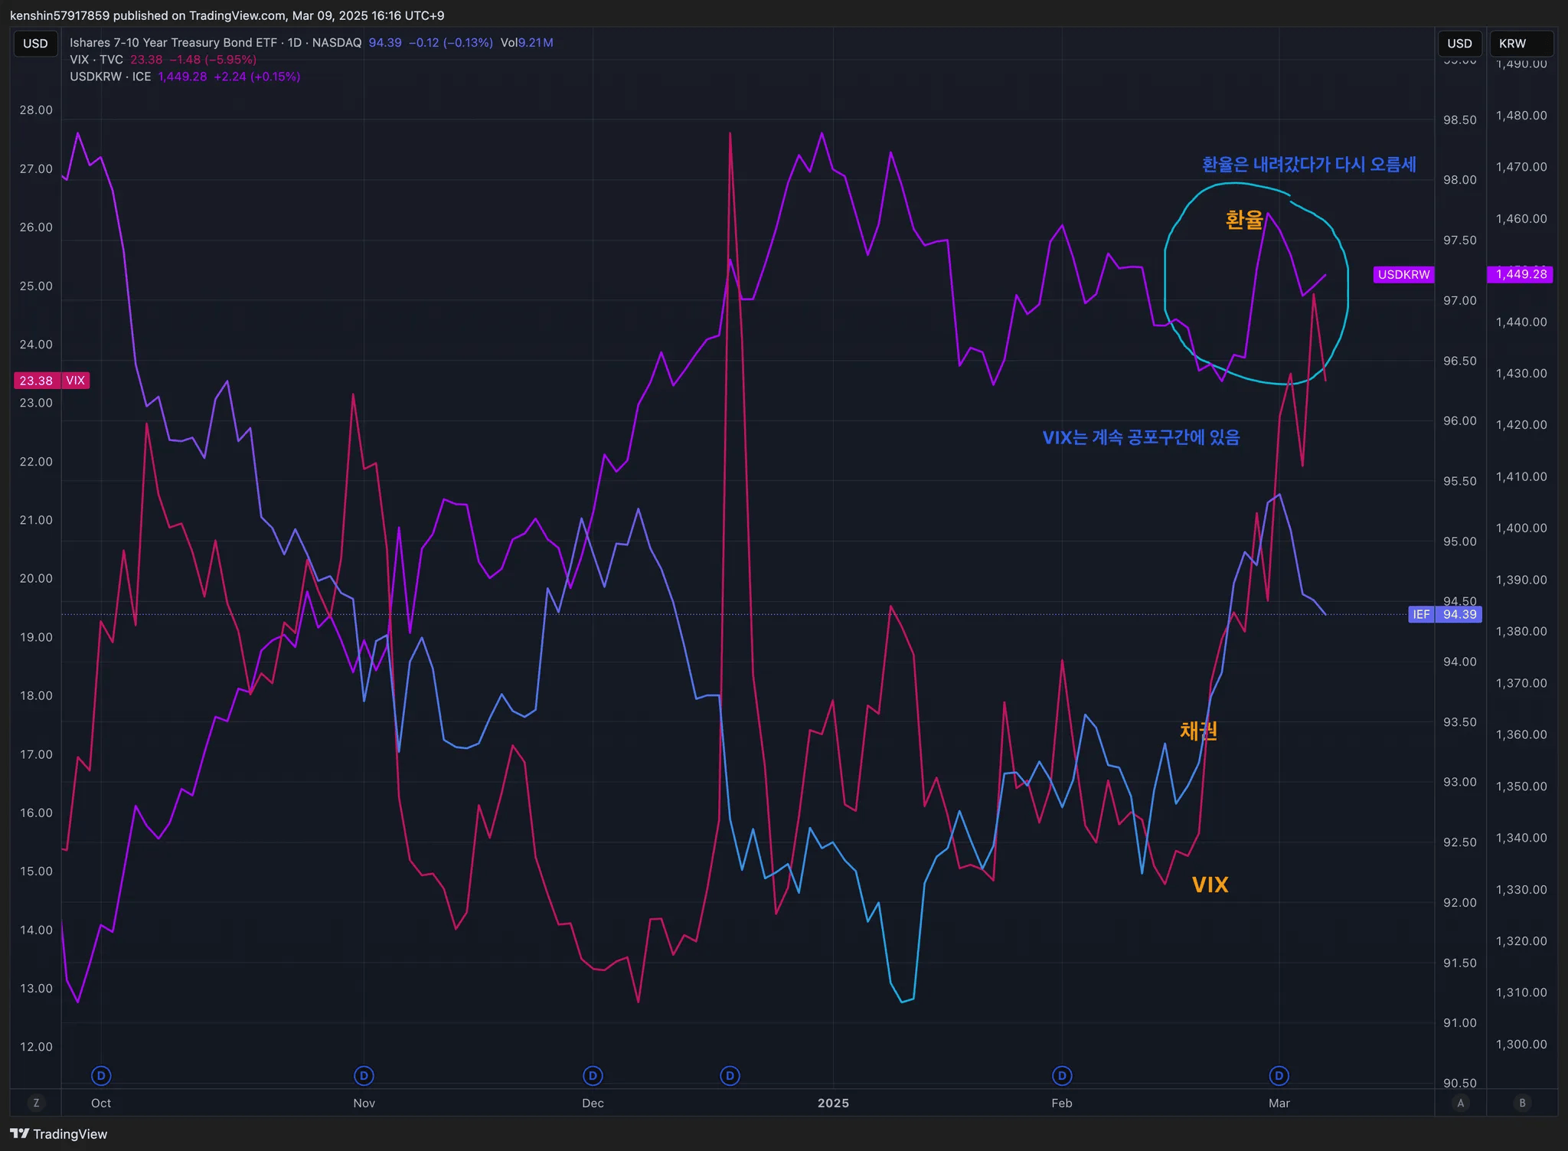Select the VIX · TVC legend entry
Viewport: 1568px width, 1151px height.
(x=96, y=60)
